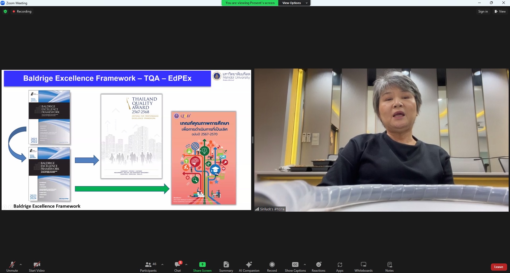
Task: Open the Reactions picker
Action: [x=318, y=266]
